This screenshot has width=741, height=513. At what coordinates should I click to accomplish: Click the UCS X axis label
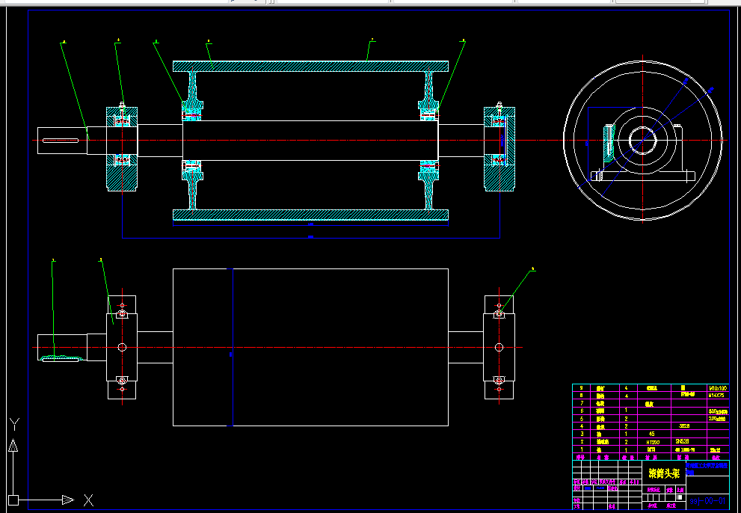point(88,500)
